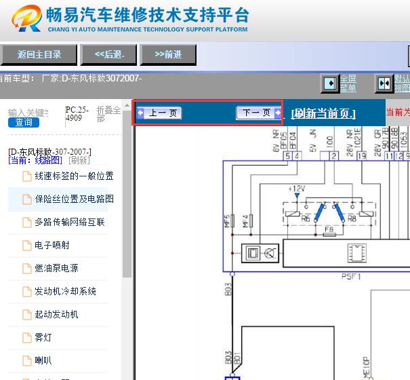The width and height of the screenshot is (410, 380).
Task: Click the 厂家:D-东风标致3072007- vehicle text
Action: coord(91,78)
